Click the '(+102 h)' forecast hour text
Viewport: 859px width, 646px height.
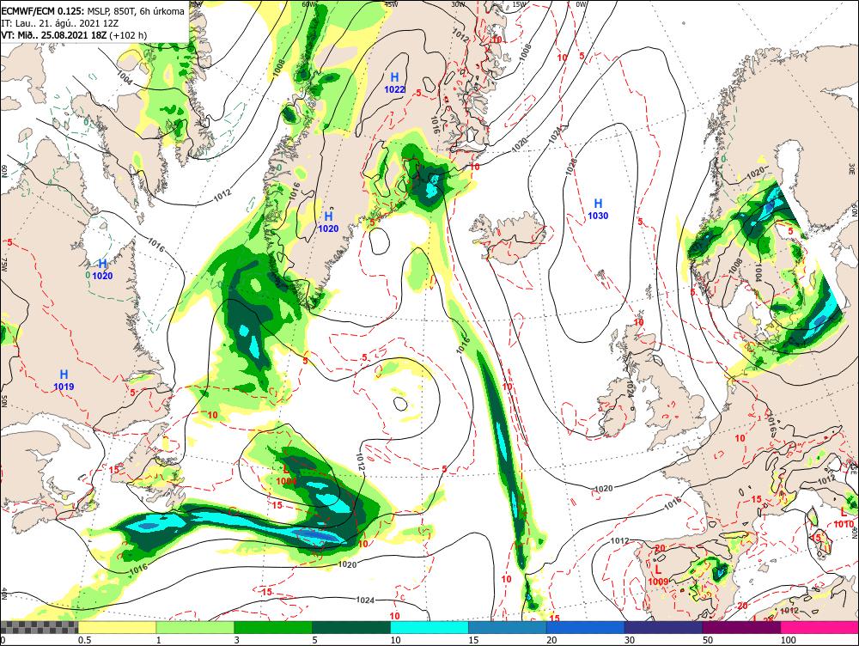128,35
